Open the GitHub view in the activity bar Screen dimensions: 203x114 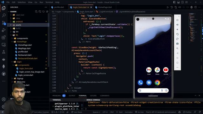(3, 74)
